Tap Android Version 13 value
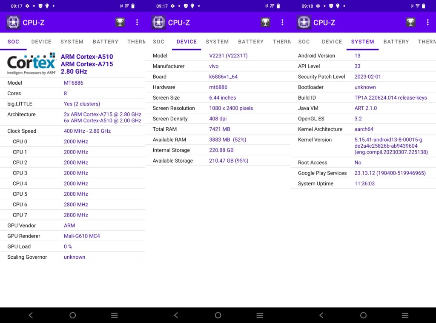The height and width of the screenshot is (323, 436). coord(357,56)
